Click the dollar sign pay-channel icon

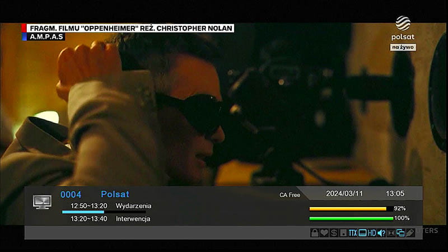coord(334,233)
